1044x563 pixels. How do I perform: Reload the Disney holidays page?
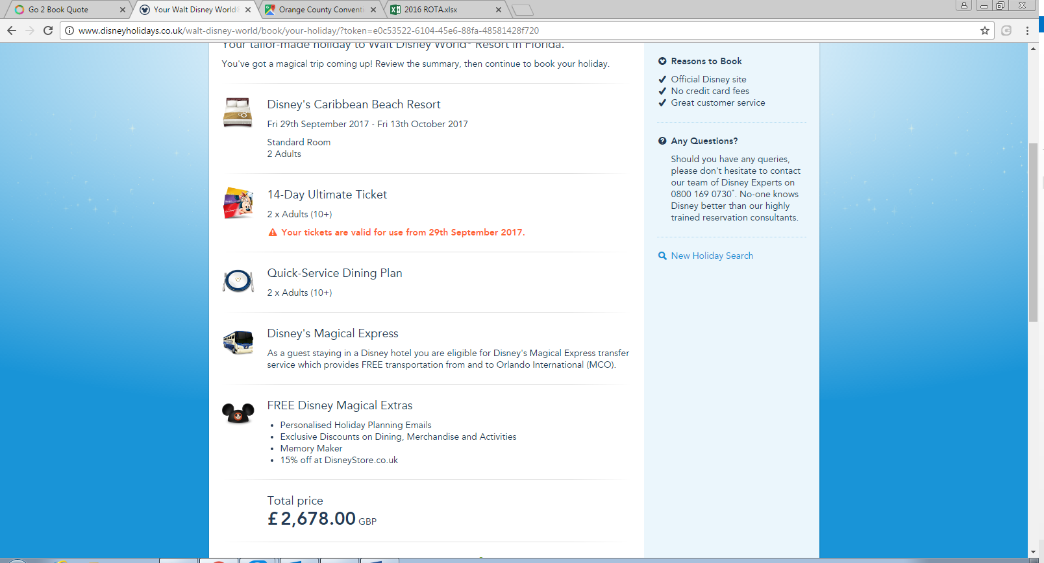48,30
